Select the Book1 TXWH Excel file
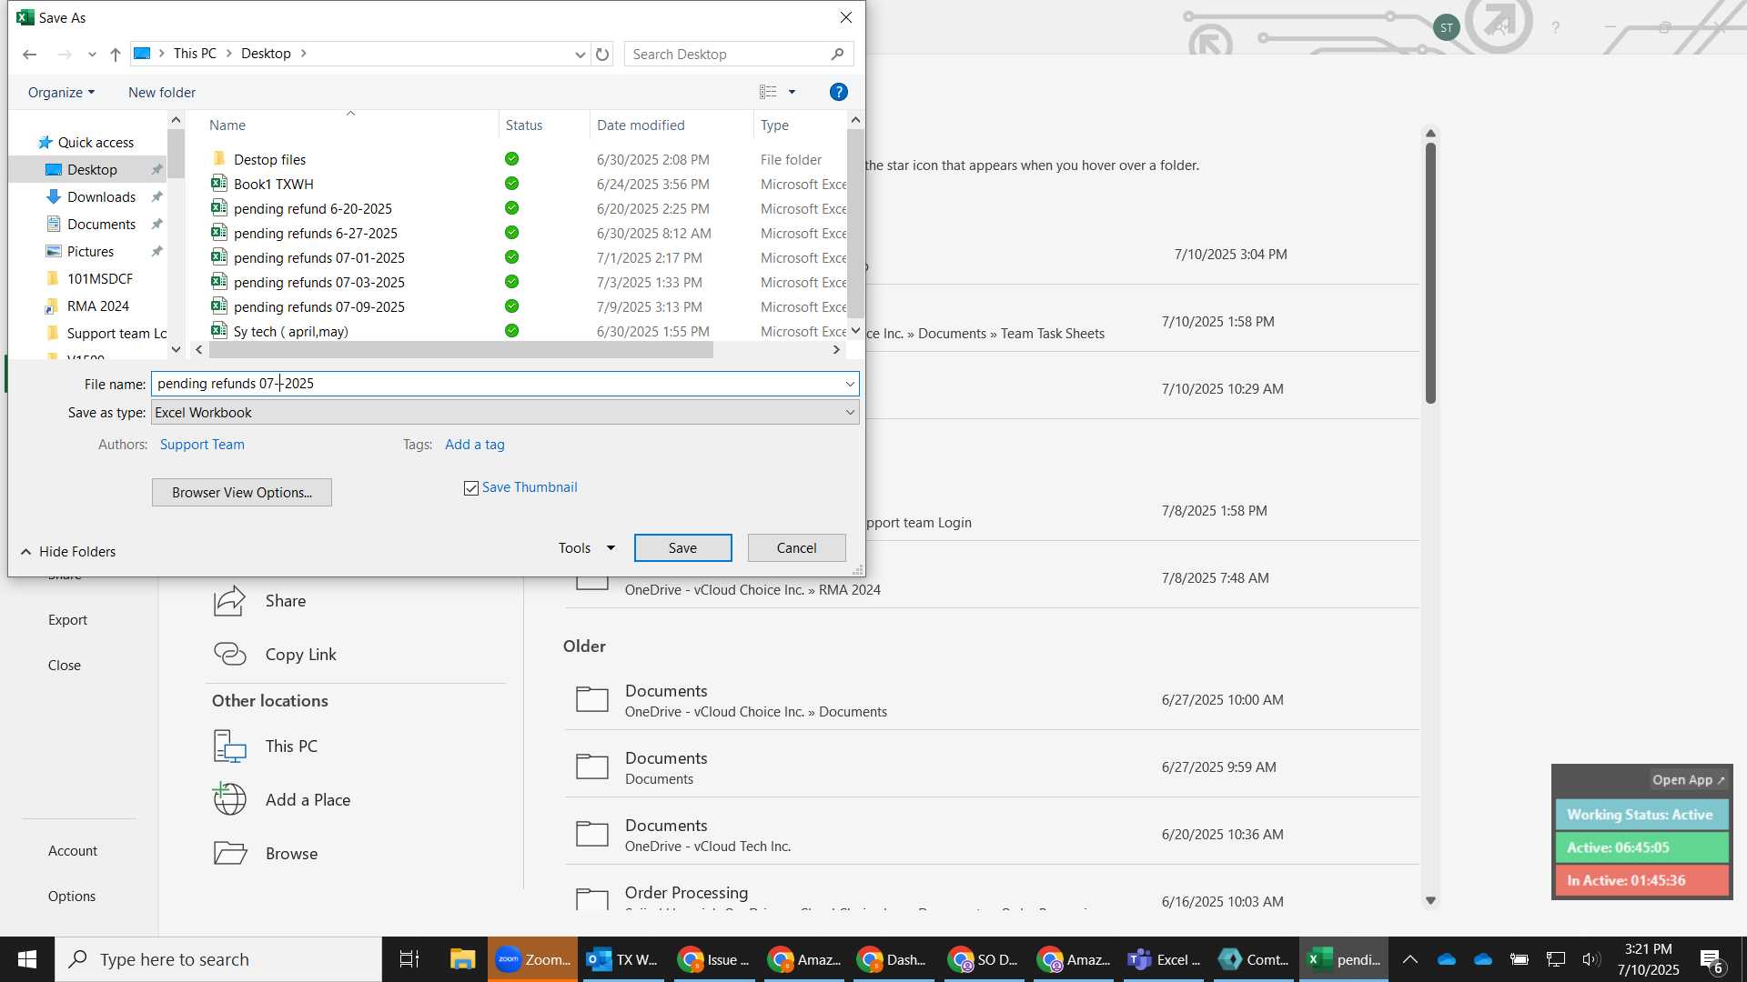 click(x=273, y=184)
